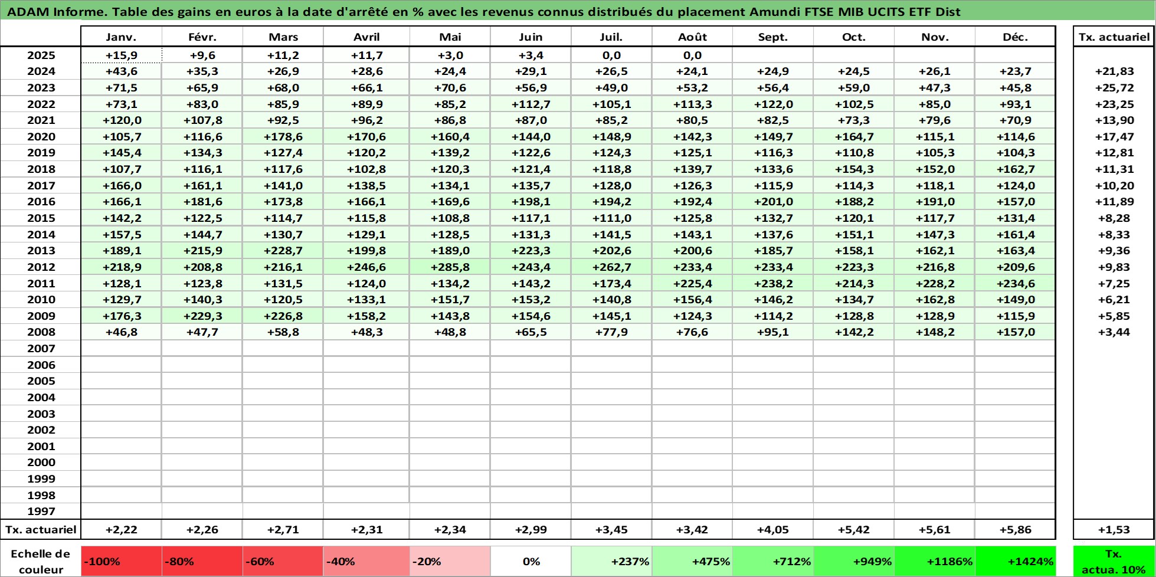Select the Août column header
The height and width of the screenshot is (577, 1156).
click(x=692, y=37)
